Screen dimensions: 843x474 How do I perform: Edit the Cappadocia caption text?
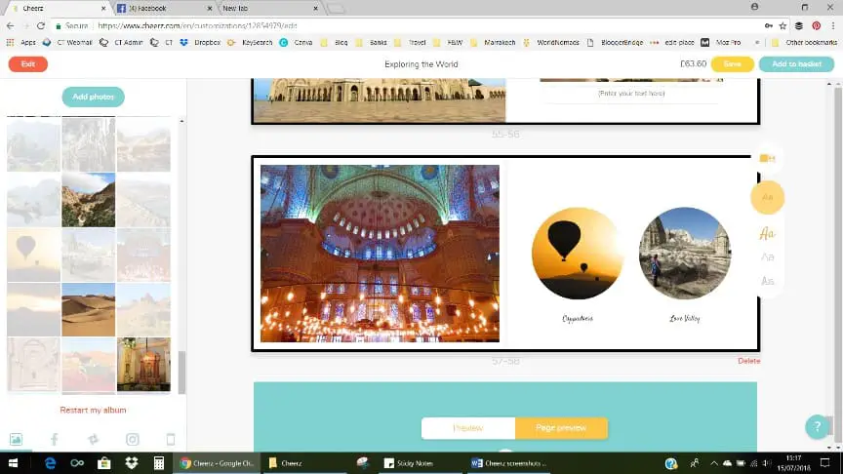tap(578, 319)
